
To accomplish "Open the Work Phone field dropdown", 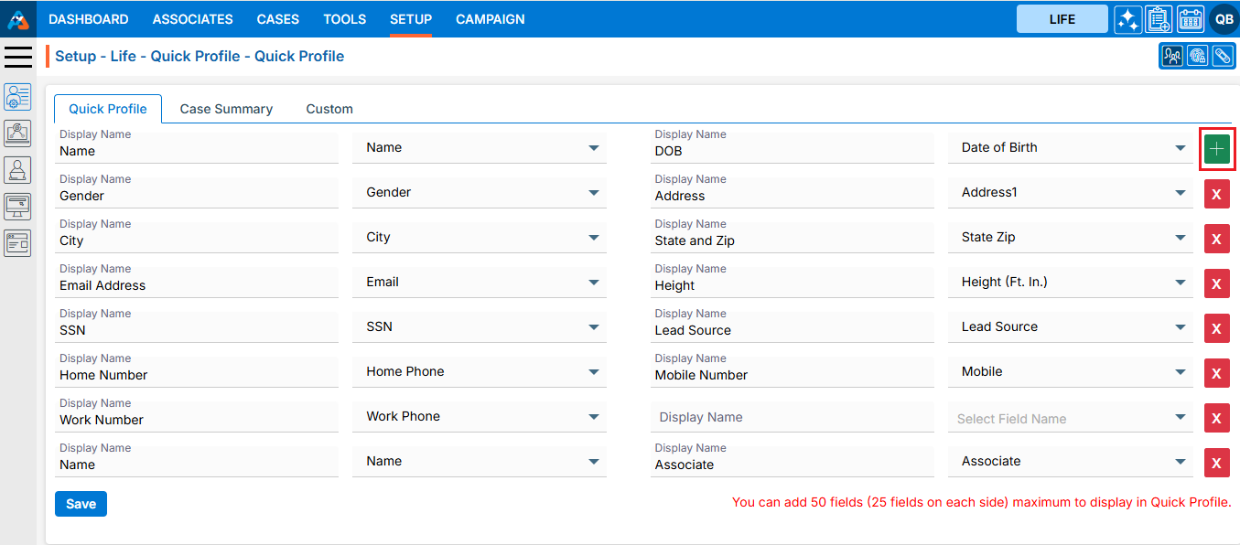I will 480,417.
